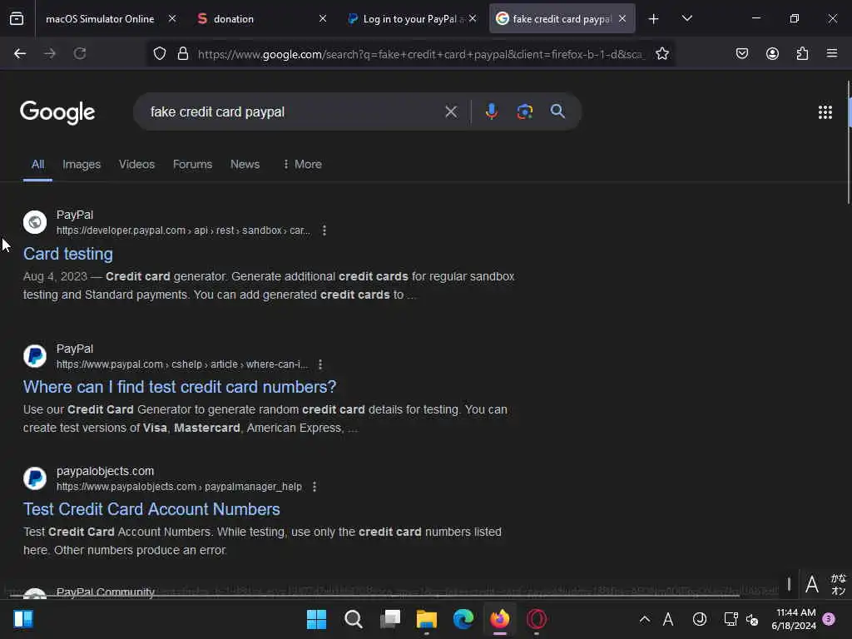Clear the Google search box
This screenshot has width=852, height=639.
(x=451, y=112)
